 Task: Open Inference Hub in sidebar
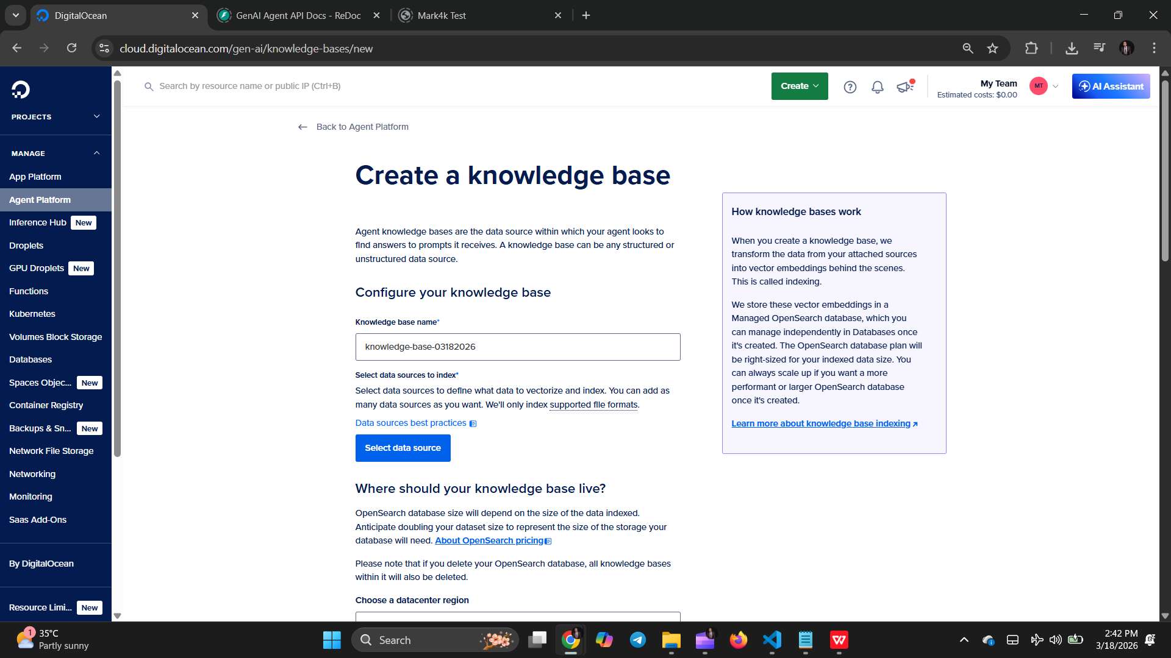point(38,222)
